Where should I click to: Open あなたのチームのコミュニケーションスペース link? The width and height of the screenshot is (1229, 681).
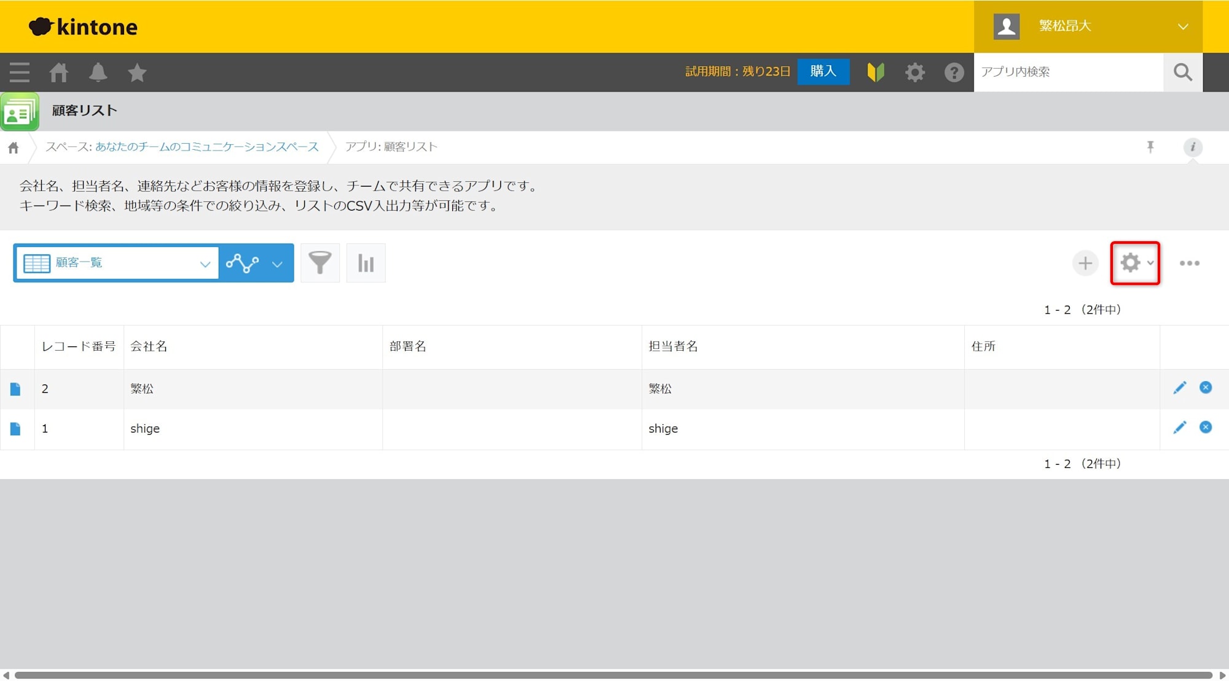click(x=207, y=147)
